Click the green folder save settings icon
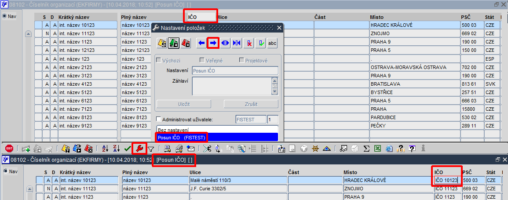Screen dimensions: 508x200 tap(174, 43)
